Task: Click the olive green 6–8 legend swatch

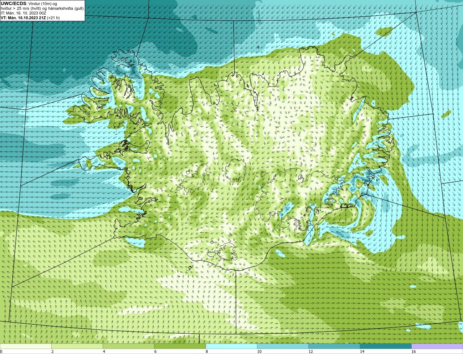Action: [180, 346]
